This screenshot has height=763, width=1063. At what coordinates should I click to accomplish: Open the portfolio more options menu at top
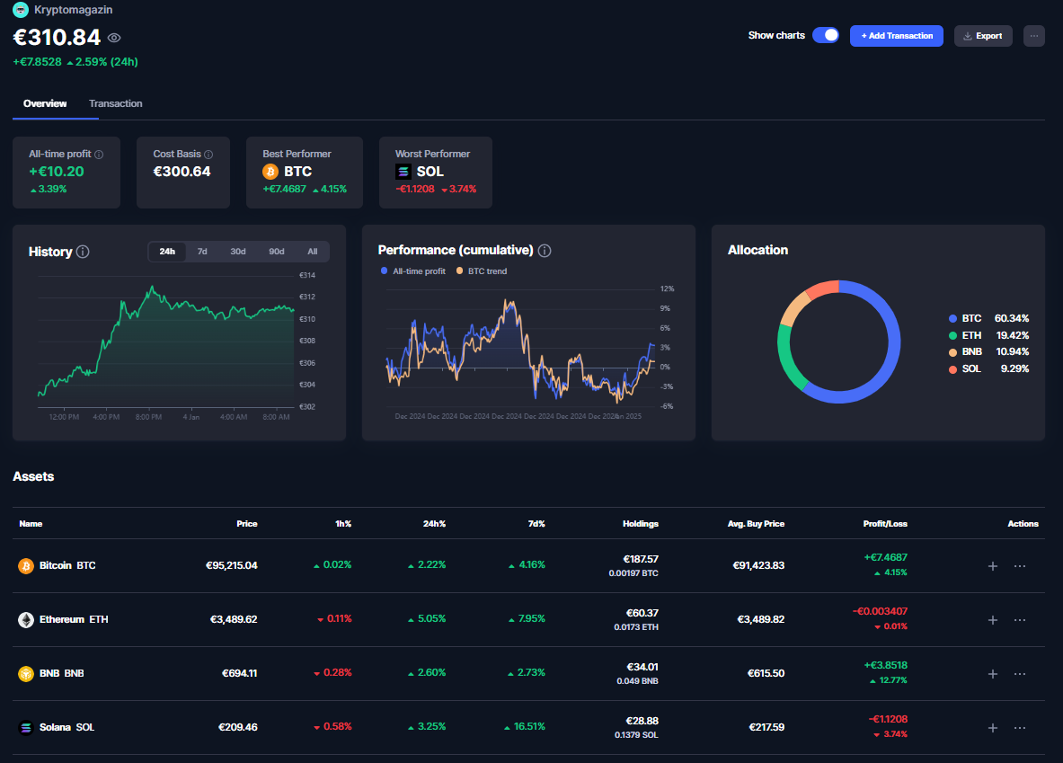[x=1034, y=36]
